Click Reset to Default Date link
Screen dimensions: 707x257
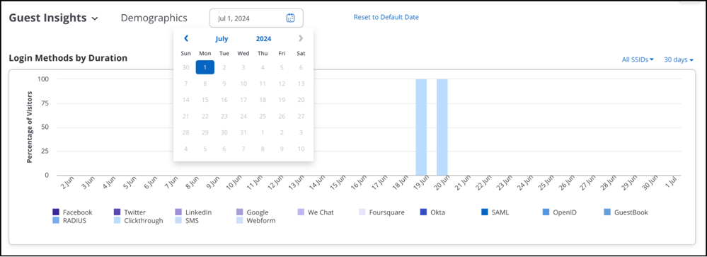[x=386, y=17]
